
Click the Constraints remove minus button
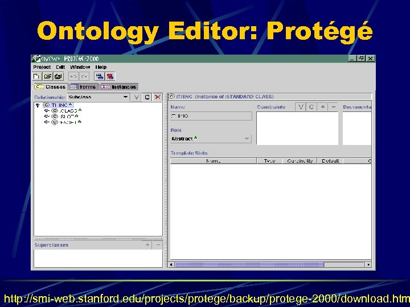(x=333, y=107)
